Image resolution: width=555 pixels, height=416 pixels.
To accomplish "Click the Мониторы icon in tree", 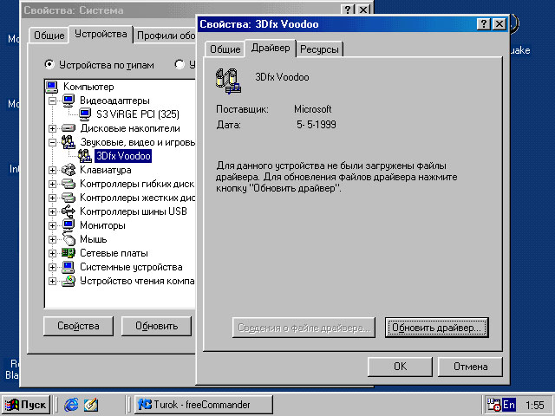I will [69, 225].
